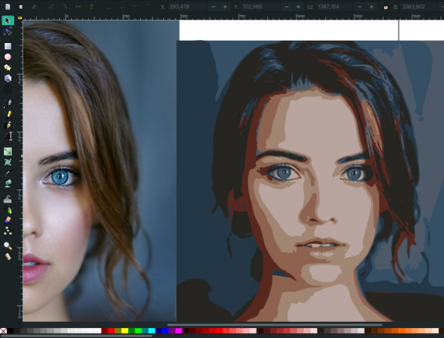
Task: Click the X field showing 293,478
Action: pos(187,7)
